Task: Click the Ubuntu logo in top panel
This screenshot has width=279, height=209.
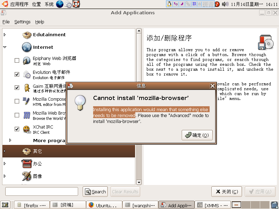Action: (x=5, y=4)
